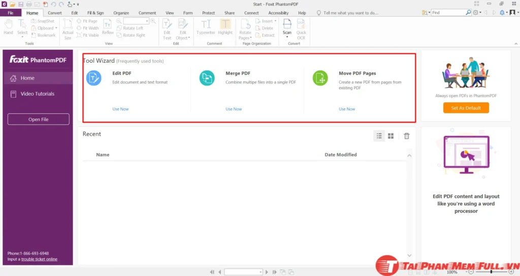The image size is (520, 276).
Task: Open the Accessibility tab
Action: click(278, 13)
